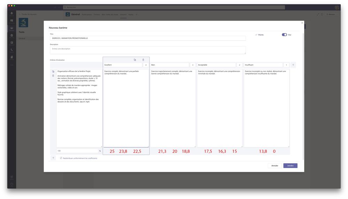Copy the Excellent rating column
Screen dimensions: 348x199
[135, 60]
